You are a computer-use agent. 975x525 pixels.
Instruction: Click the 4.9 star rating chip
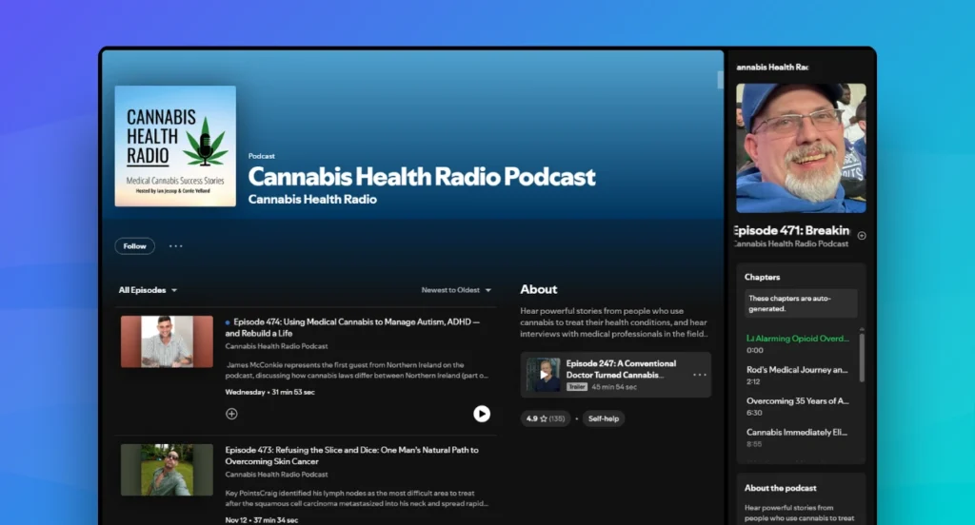click(x=546, y=418)
